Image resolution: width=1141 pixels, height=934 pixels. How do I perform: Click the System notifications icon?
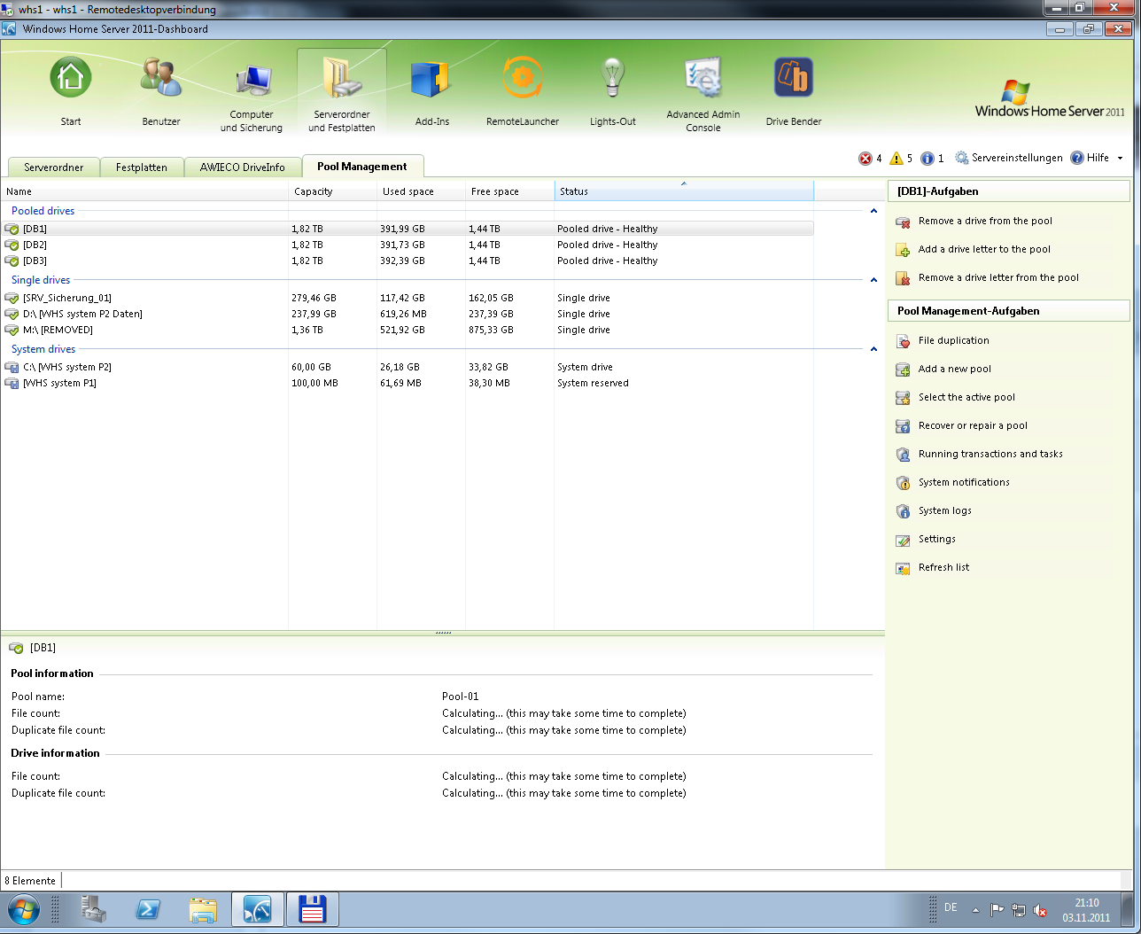pos(903,483)
